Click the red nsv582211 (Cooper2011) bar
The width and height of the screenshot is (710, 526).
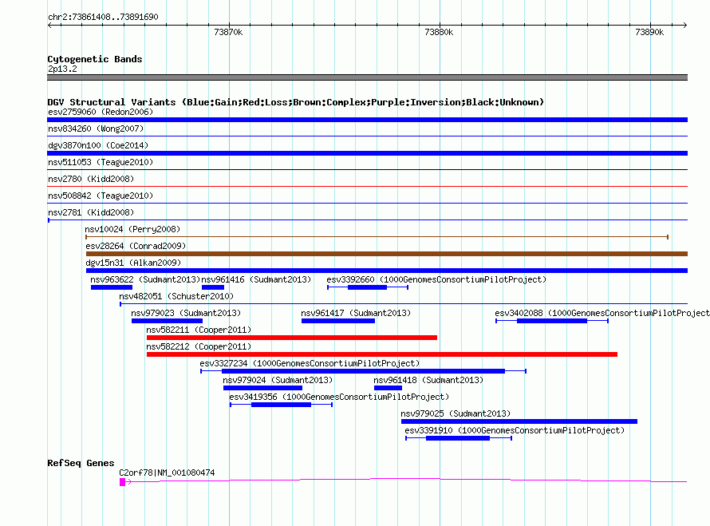[x=292, y=338]
